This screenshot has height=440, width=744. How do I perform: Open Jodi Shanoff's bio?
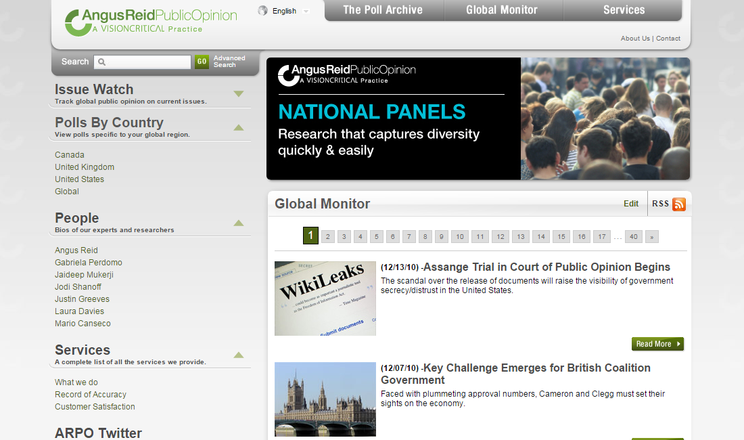[78, 287]
